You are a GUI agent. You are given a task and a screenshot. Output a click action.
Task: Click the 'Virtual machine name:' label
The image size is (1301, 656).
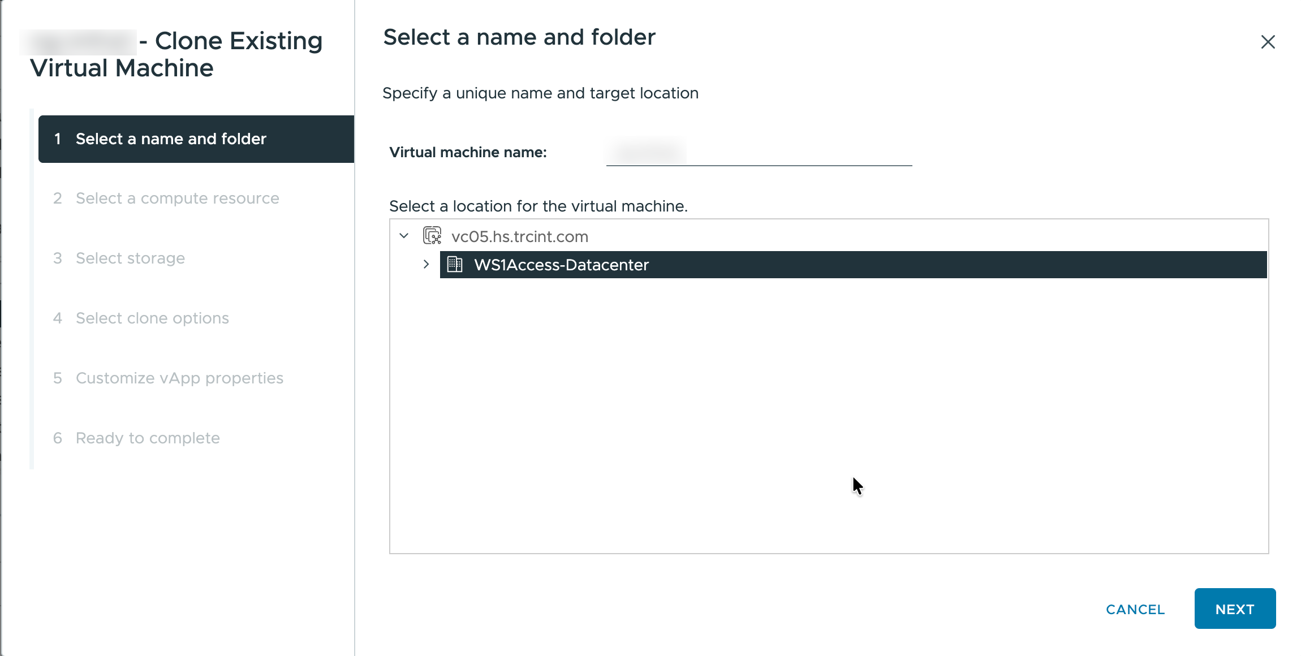tap(468, 153)
